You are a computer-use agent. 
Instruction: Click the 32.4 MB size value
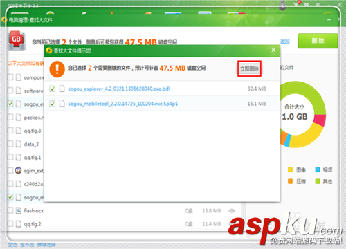[257, 89]
